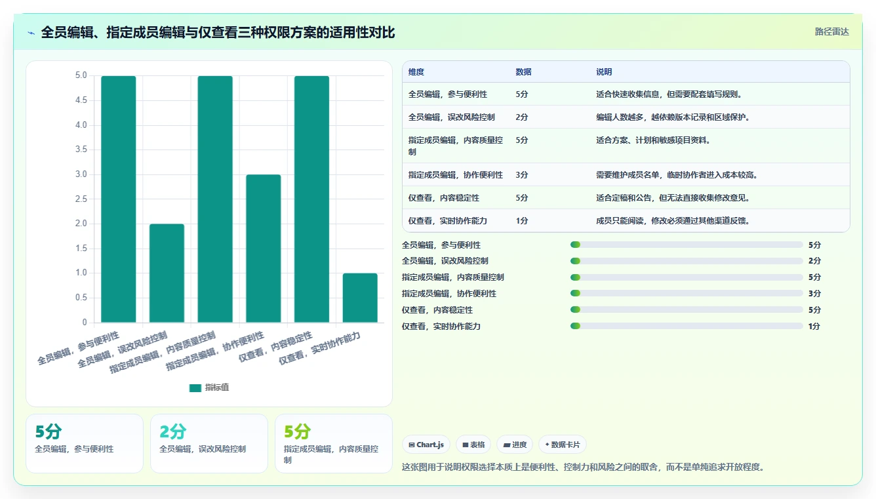Click table cell 指定成员编辑，内容质量控制 in 维度 column
The width and height of the screenshot is (876, 499).
(456, 146)
